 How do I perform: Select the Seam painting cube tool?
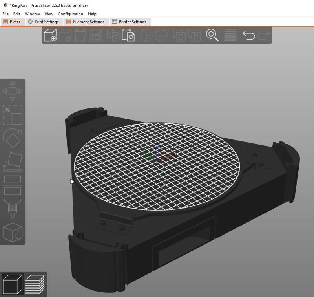[x=13, y=233]
